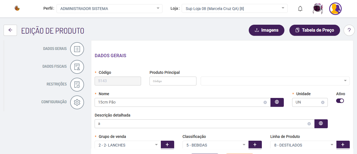Open the help question mark icon
The image size is (357, 154).
[349, 30]
